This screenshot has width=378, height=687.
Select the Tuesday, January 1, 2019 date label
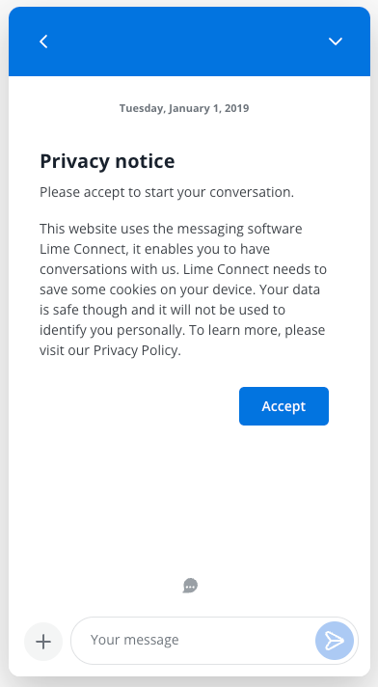184,108
